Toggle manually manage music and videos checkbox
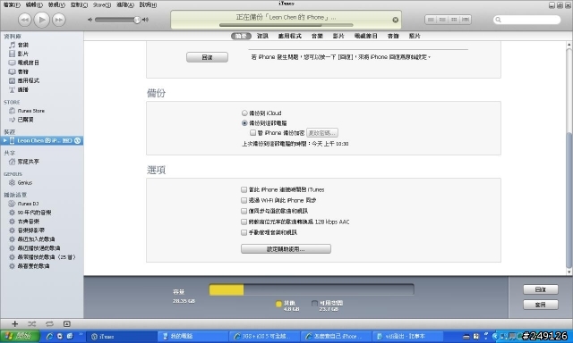 pyautogui.click(x=244, y=232)
